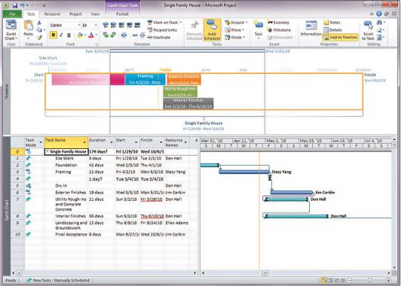Switch to the Resource tab
401x286 pixels.
pos(52,14)
